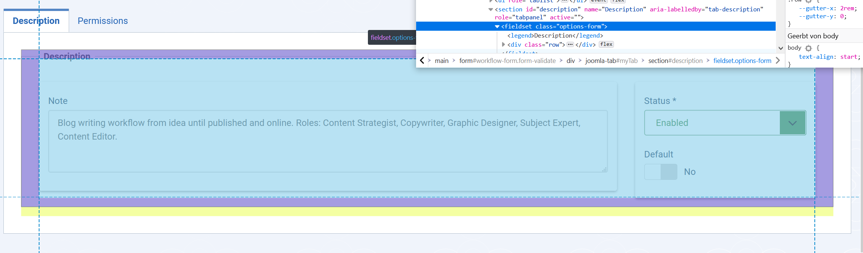The height and width of the screenshot is (253, 863).
Task: Click the Default field label
Action: click(x=659, y=154)
